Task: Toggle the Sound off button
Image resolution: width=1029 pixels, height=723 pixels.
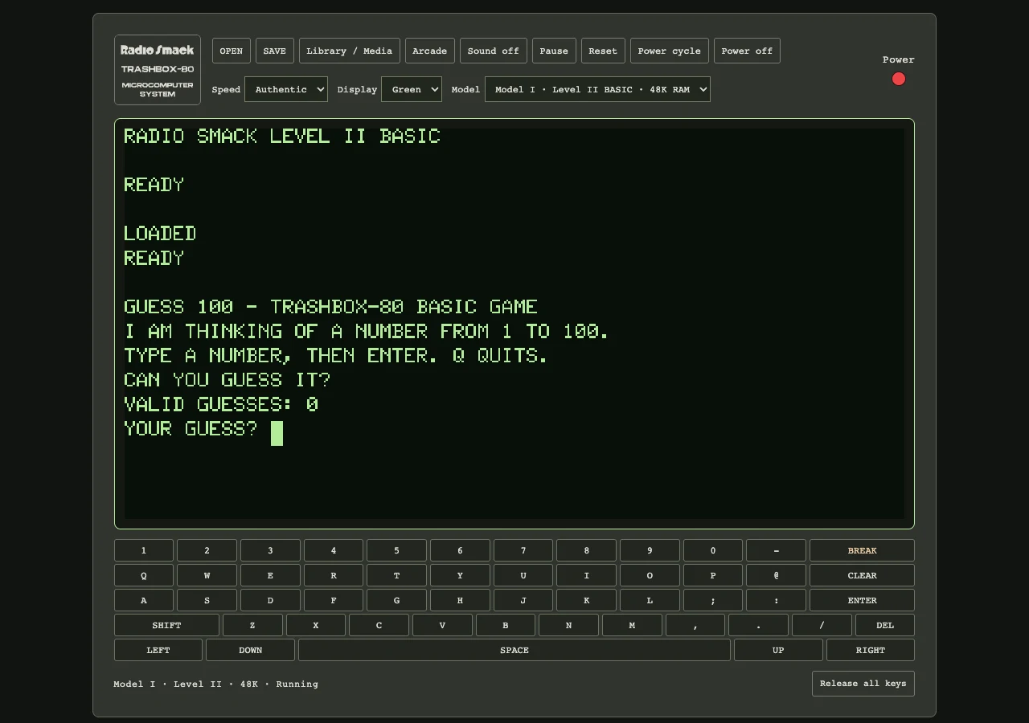Action: (494, 51)
